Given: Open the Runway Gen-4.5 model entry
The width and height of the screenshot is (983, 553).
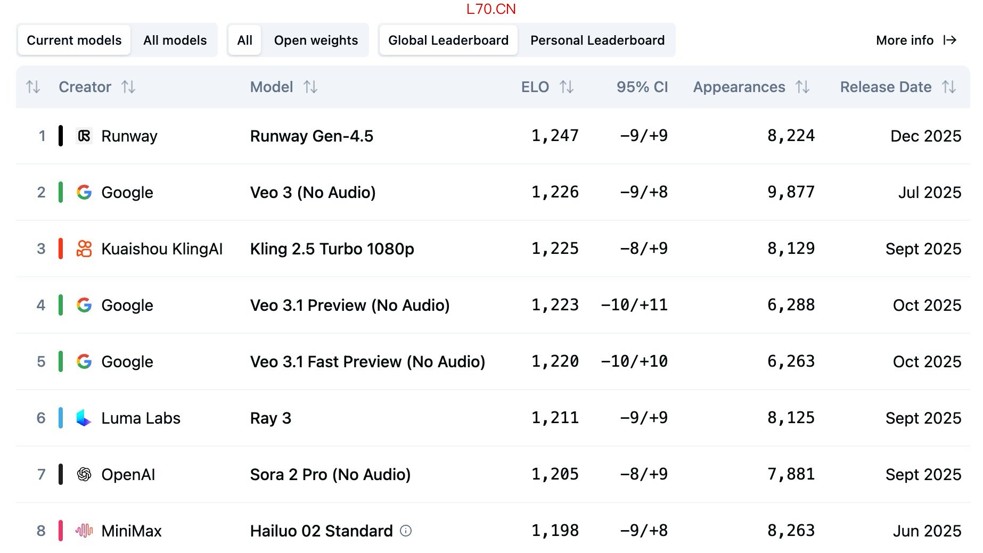Looking at the screenshot, I should pyautogui.click(x=312, y=136).
